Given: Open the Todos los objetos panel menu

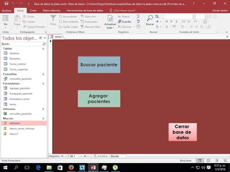Looking at the screenshot, I should tap(41, 38).
